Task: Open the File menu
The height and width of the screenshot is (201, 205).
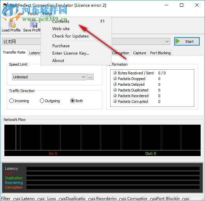Action: [x=6, y=14]
